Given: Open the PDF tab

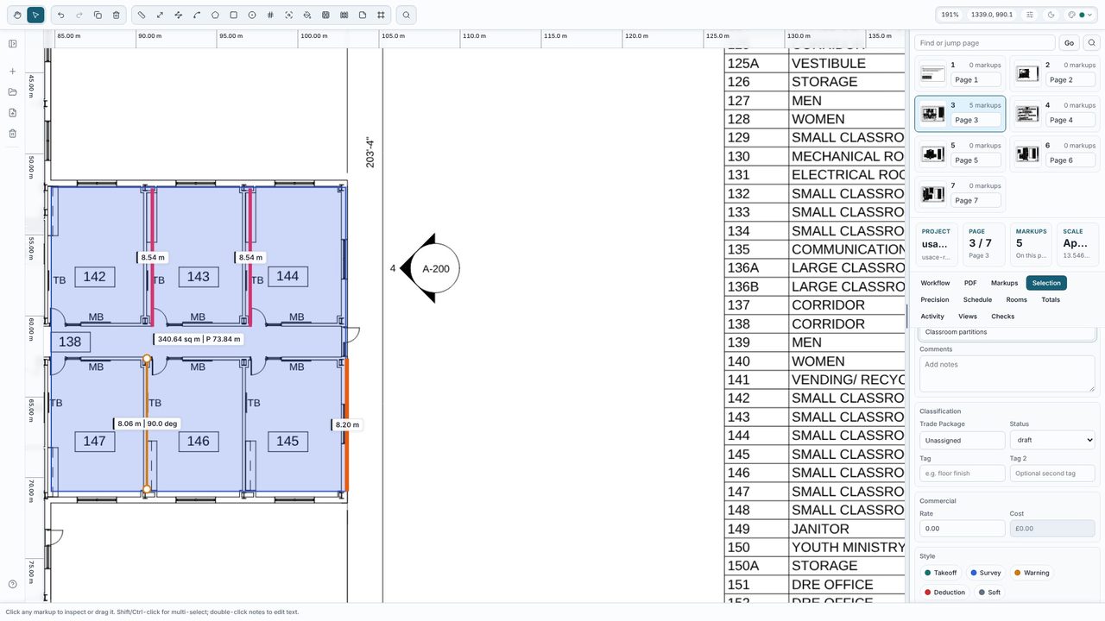Looking at the screenshot, I should coord(970,283).
